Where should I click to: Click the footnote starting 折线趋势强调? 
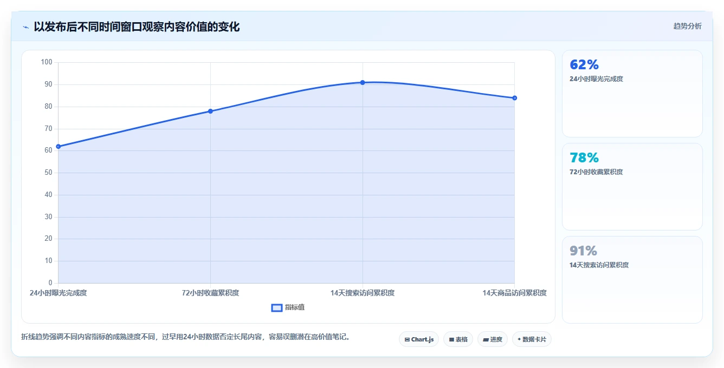pyautogui.click(x=187, y=337)
